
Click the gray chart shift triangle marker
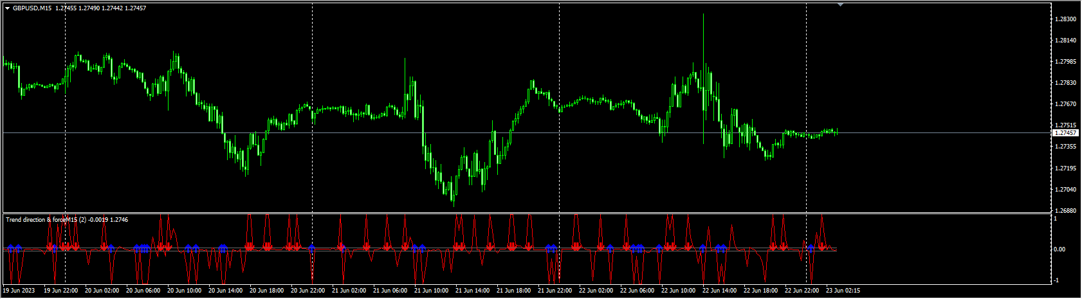pos(840,4)
